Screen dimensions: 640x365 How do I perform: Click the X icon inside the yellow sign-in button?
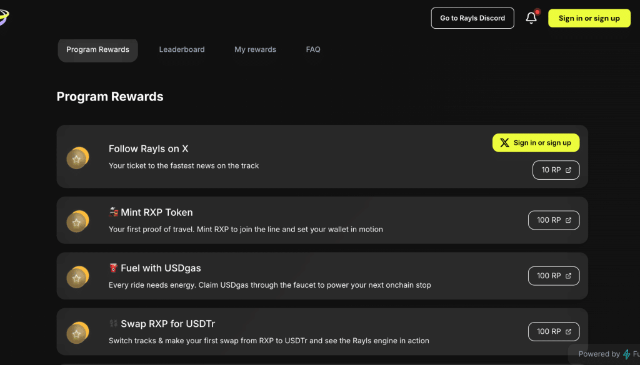[503, 142]
